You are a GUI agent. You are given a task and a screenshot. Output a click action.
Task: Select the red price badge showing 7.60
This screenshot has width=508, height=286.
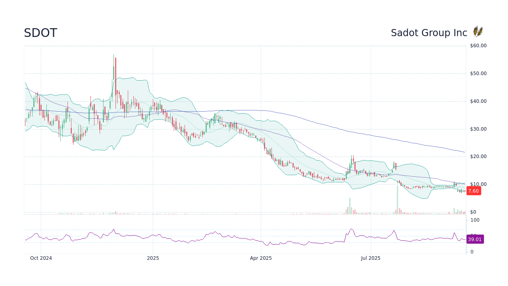(473, 191)
